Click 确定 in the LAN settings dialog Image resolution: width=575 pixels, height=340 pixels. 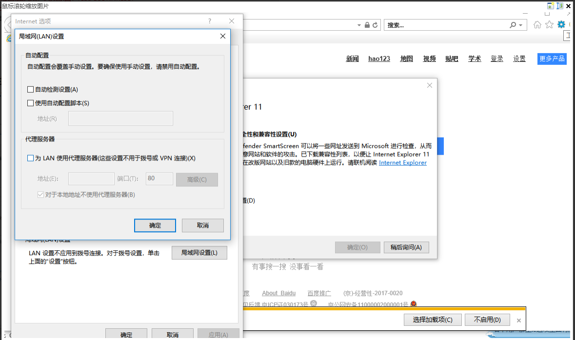(x=155, y=225)
